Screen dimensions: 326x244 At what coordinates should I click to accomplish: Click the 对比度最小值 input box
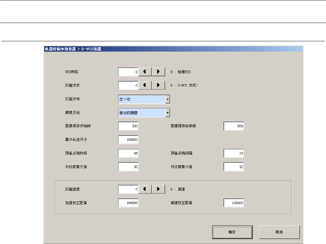[233, 167]
